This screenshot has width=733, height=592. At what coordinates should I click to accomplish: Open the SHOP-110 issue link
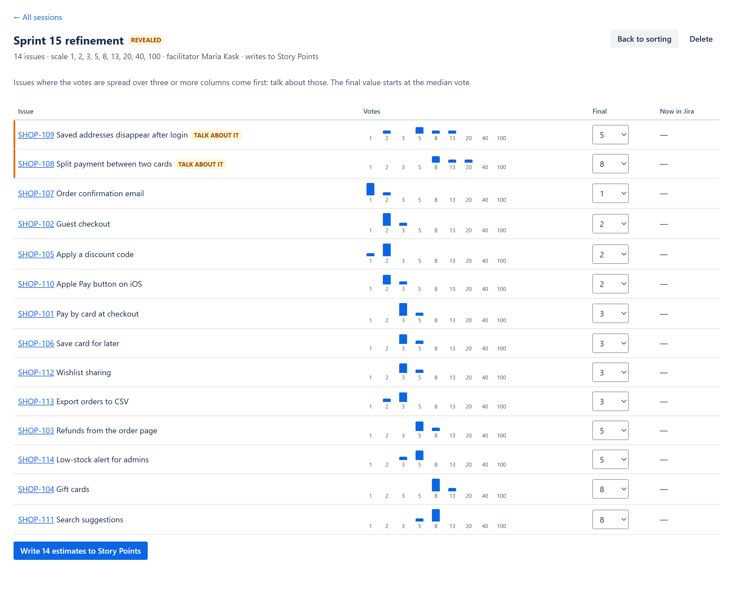coord(36,284)
